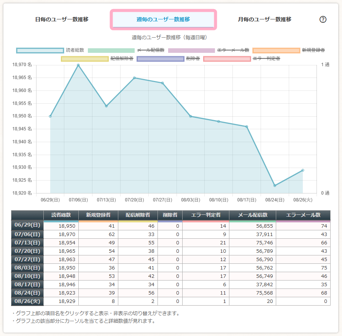Select the 08/26(火) table row header
This screenshot has width=342, height=336.
point(27,301)
